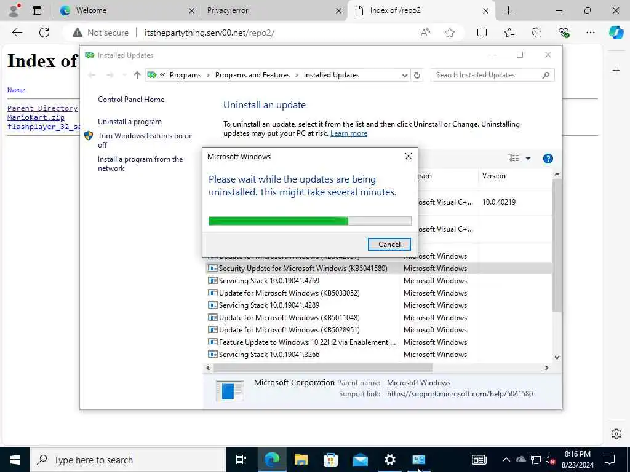
Task: Close the Privacy error tab
Action: pyautogui.click(x=339, y=11)
